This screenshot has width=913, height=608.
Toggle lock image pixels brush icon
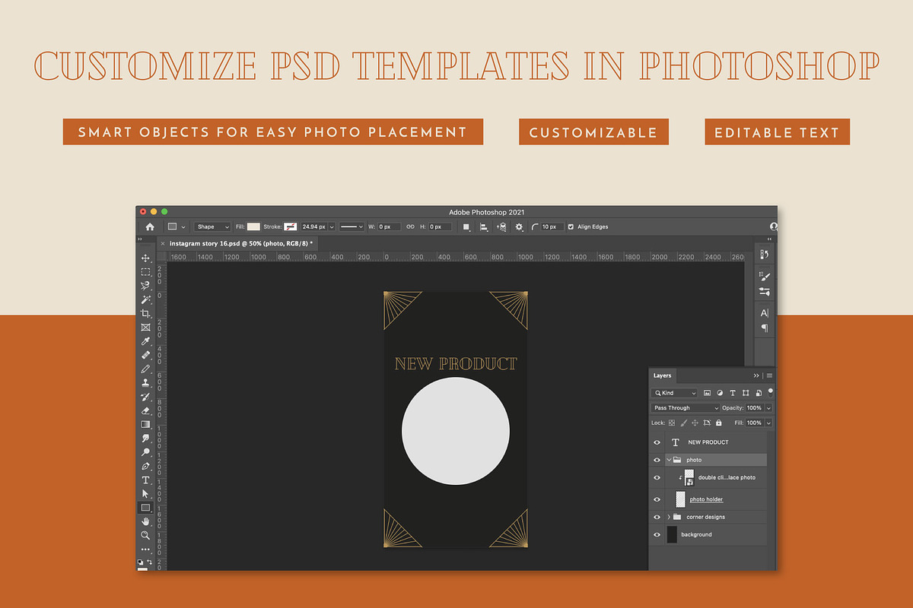pyautogui.click(x=684, y=423)
